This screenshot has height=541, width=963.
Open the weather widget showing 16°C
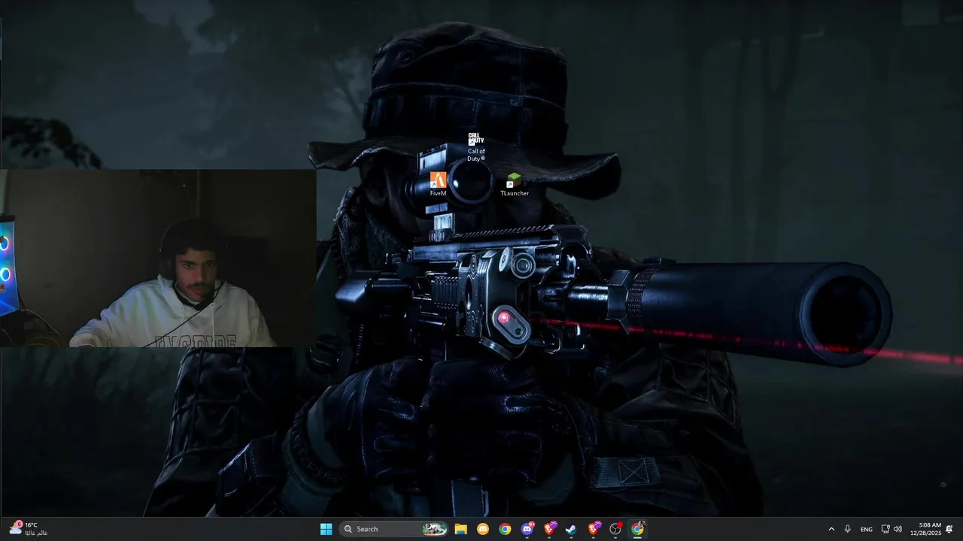pos(29,529)
